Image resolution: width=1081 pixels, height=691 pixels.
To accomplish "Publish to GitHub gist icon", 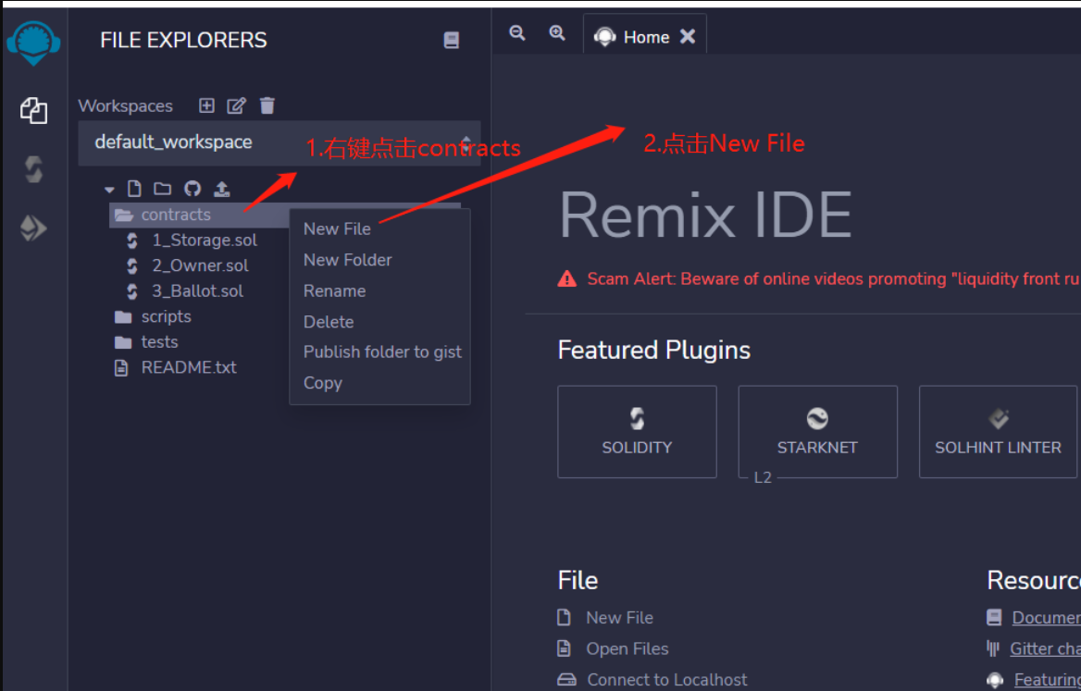I will 193,189.
